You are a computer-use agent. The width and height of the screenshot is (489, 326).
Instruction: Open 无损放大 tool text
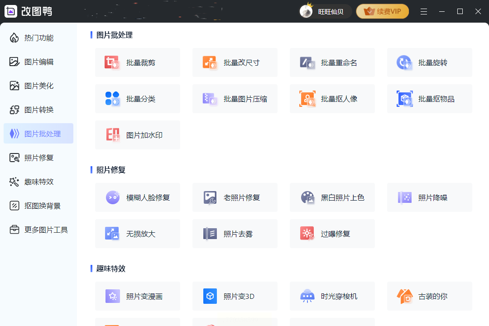(x=141, y=234)
